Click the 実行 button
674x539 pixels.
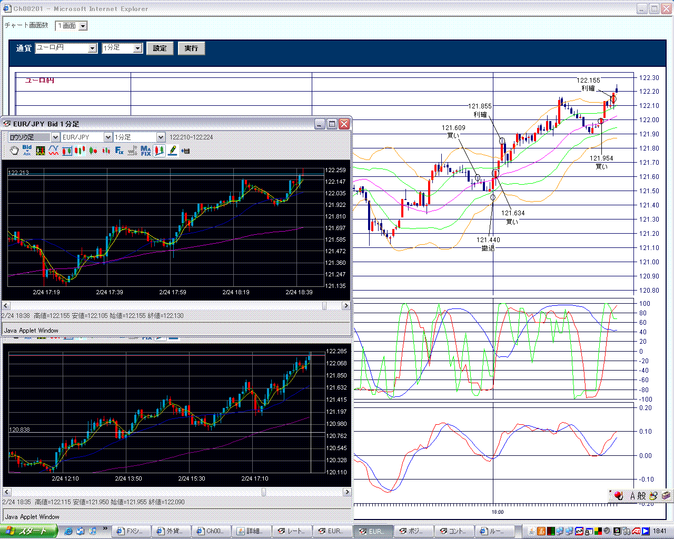191,48
